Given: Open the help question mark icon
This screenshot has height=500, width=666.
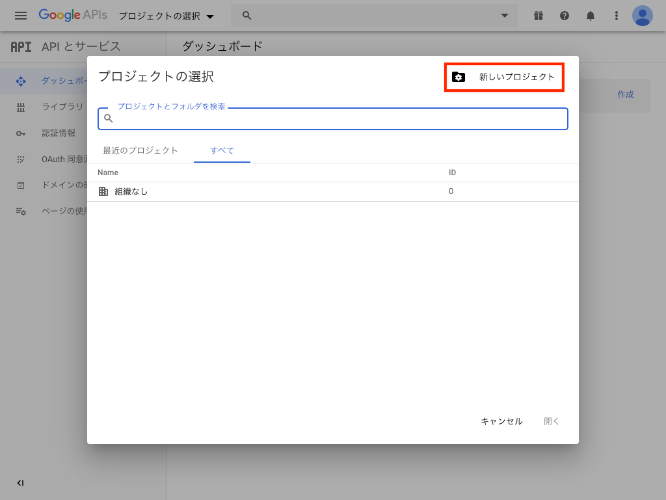Looking at the screenshot, I should click(x=565, y=16).
